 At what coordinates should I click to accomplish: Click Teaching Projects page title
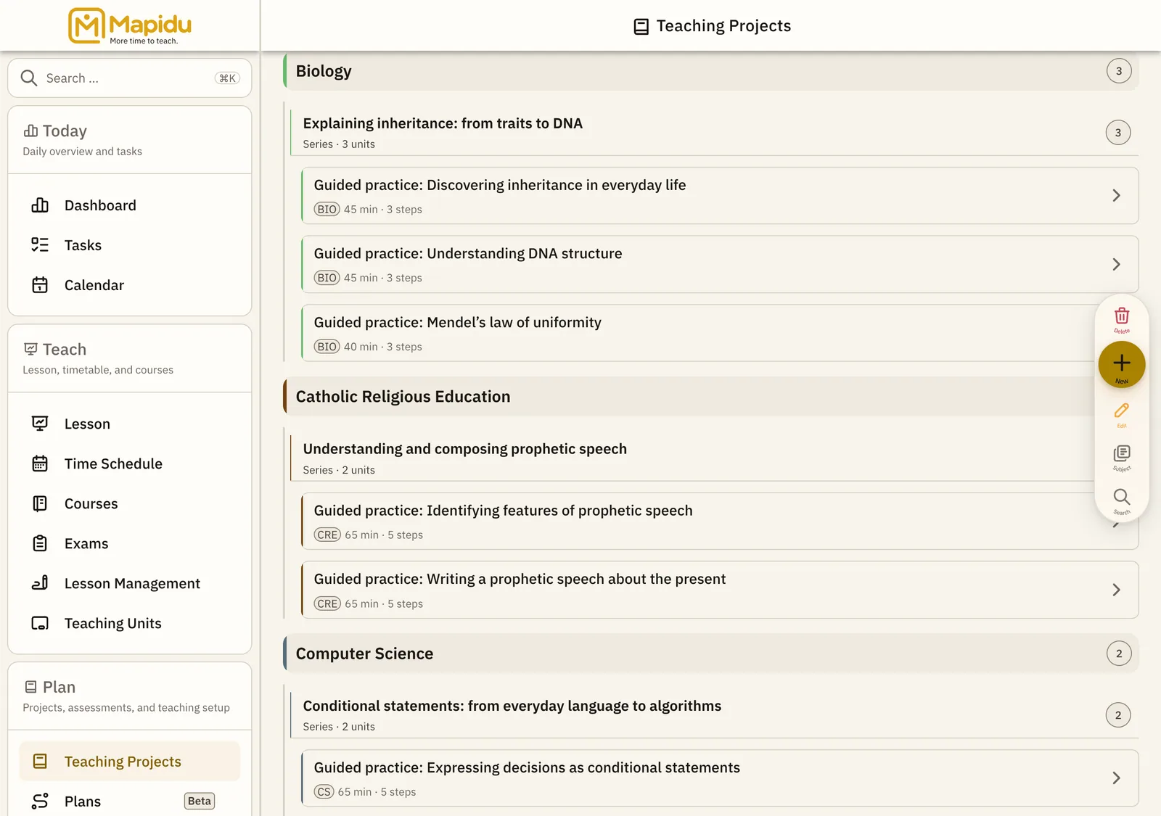pyautogui.click(x=723, y=26)
